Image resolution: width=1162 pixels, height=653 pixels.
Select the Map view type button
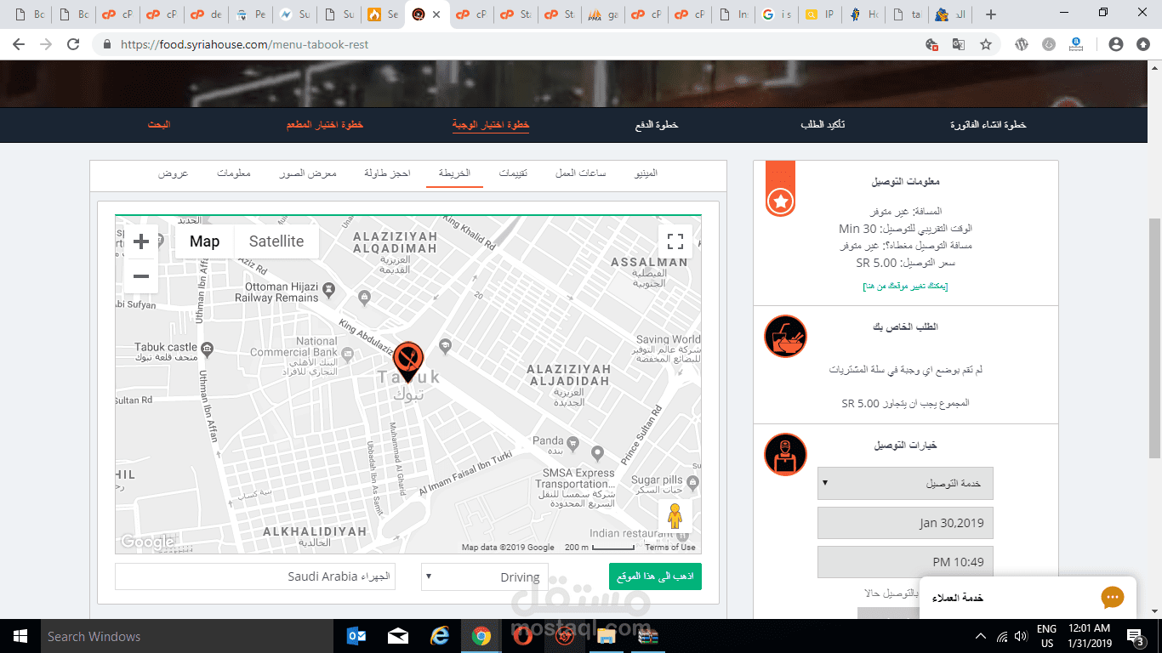click(x=204, y=241)
